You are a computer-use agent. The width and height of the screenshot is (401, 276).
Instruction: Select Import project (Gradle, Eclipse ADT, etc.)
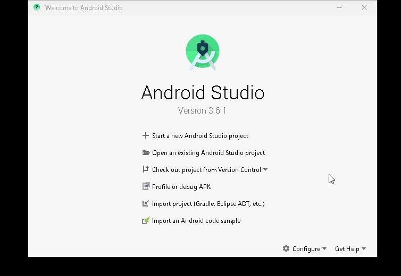tap(208, 204)
